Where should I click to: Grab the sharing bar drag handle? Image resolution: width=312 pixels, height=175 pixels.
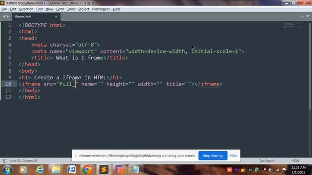76,156
